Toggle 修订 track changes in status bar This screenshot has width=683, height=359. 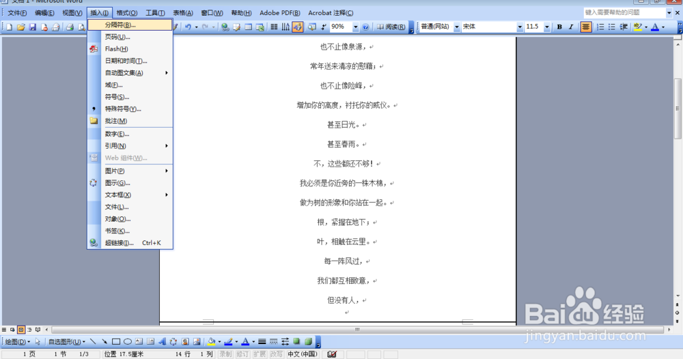242,354
